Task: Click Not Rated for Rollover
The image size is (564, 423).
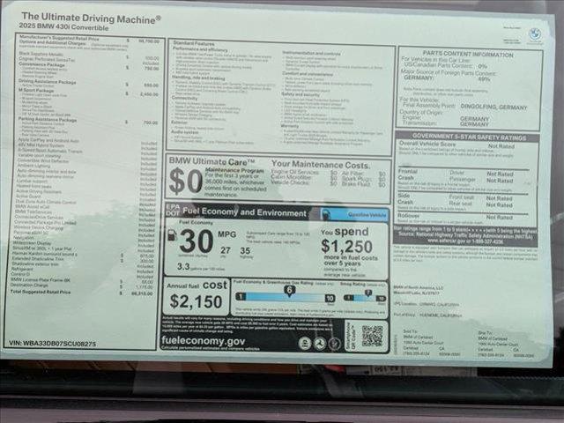Action: tap(500, 218)
